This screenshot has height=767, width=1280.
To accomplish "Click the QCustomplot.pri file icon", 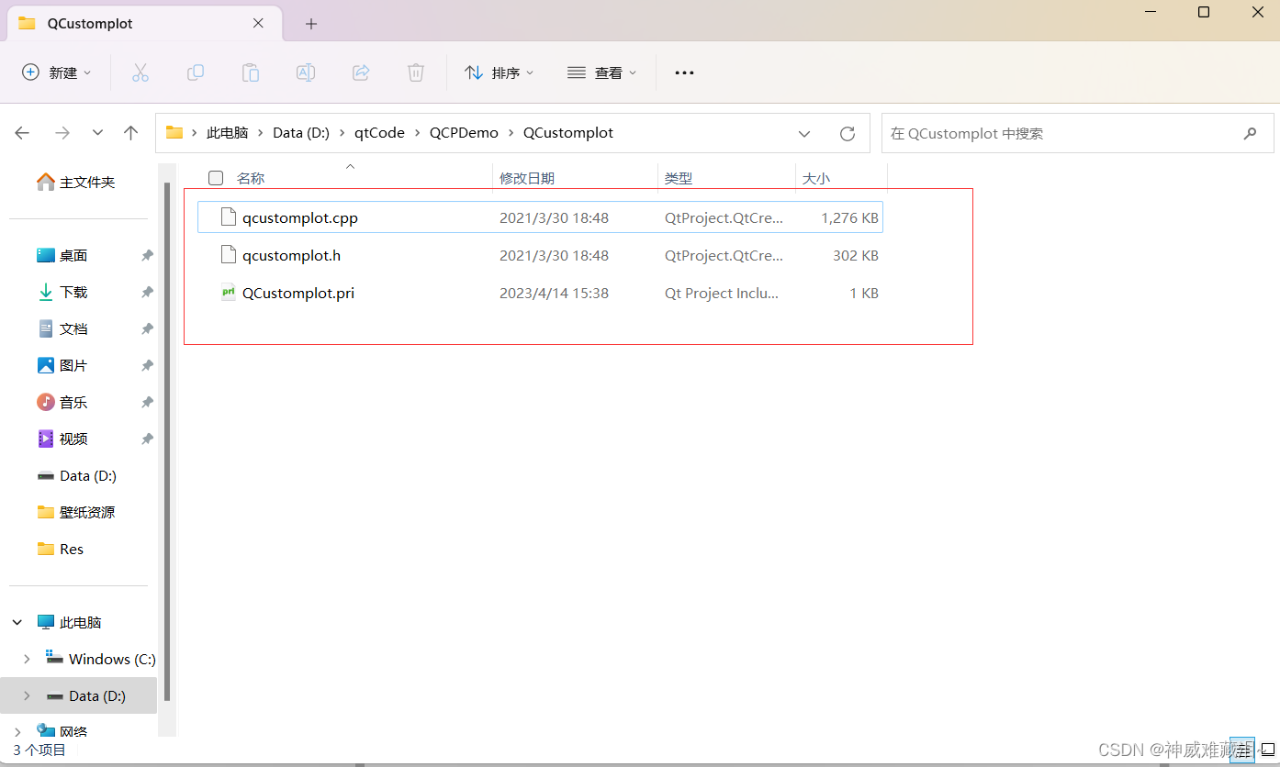I will 229,293.
